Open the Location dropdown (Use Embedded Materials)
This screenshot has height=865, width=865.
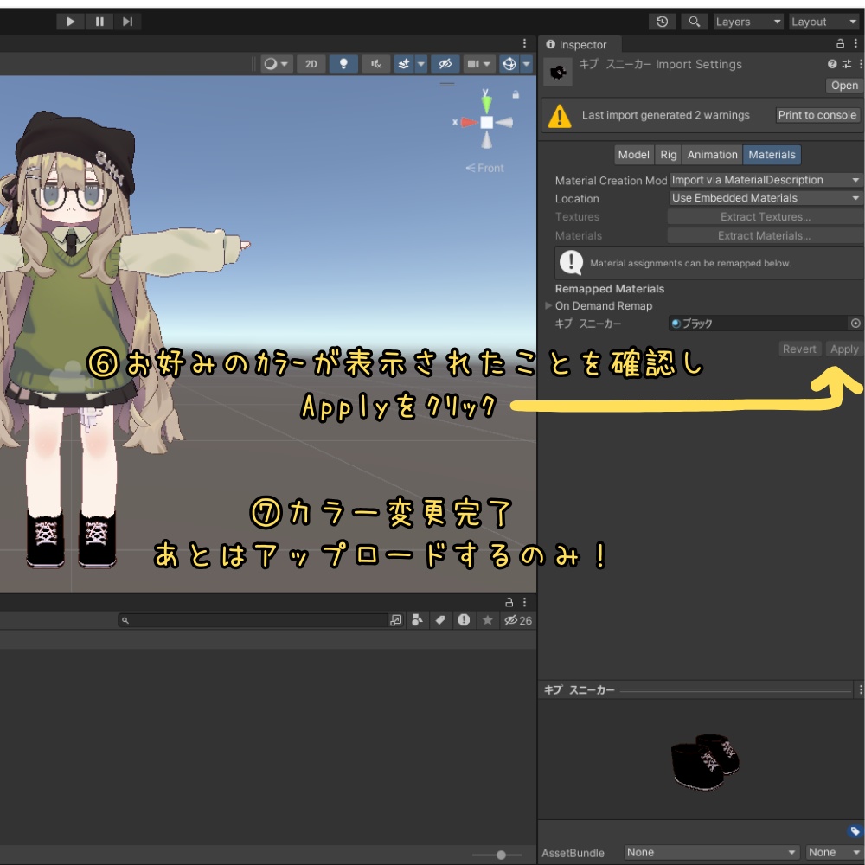click(766, 197)
